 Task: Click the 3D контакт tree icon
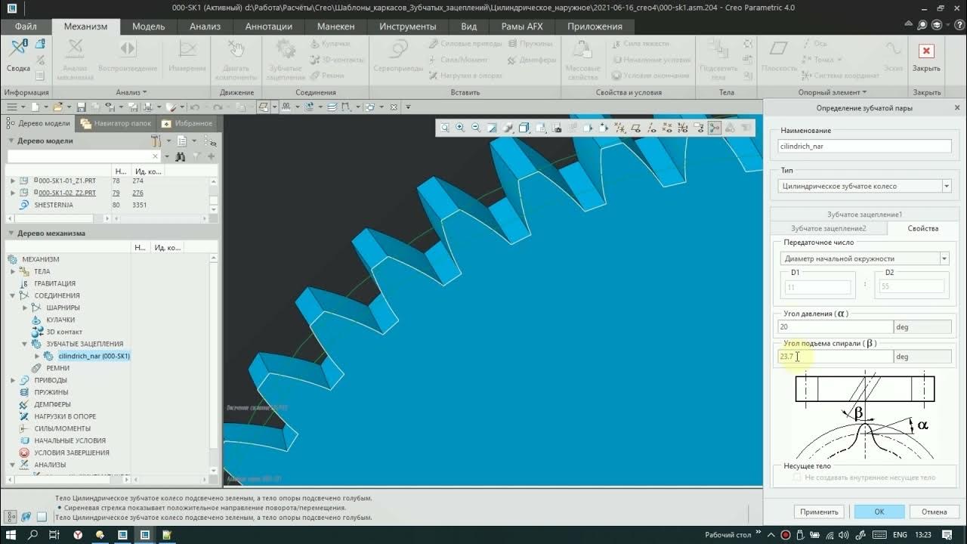click(x=38, y=332)
